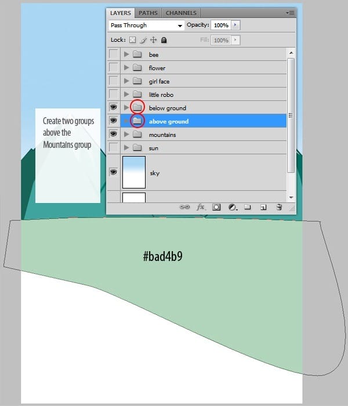Open the Pass Through blend mode dropdown

(x=146, y=26)
